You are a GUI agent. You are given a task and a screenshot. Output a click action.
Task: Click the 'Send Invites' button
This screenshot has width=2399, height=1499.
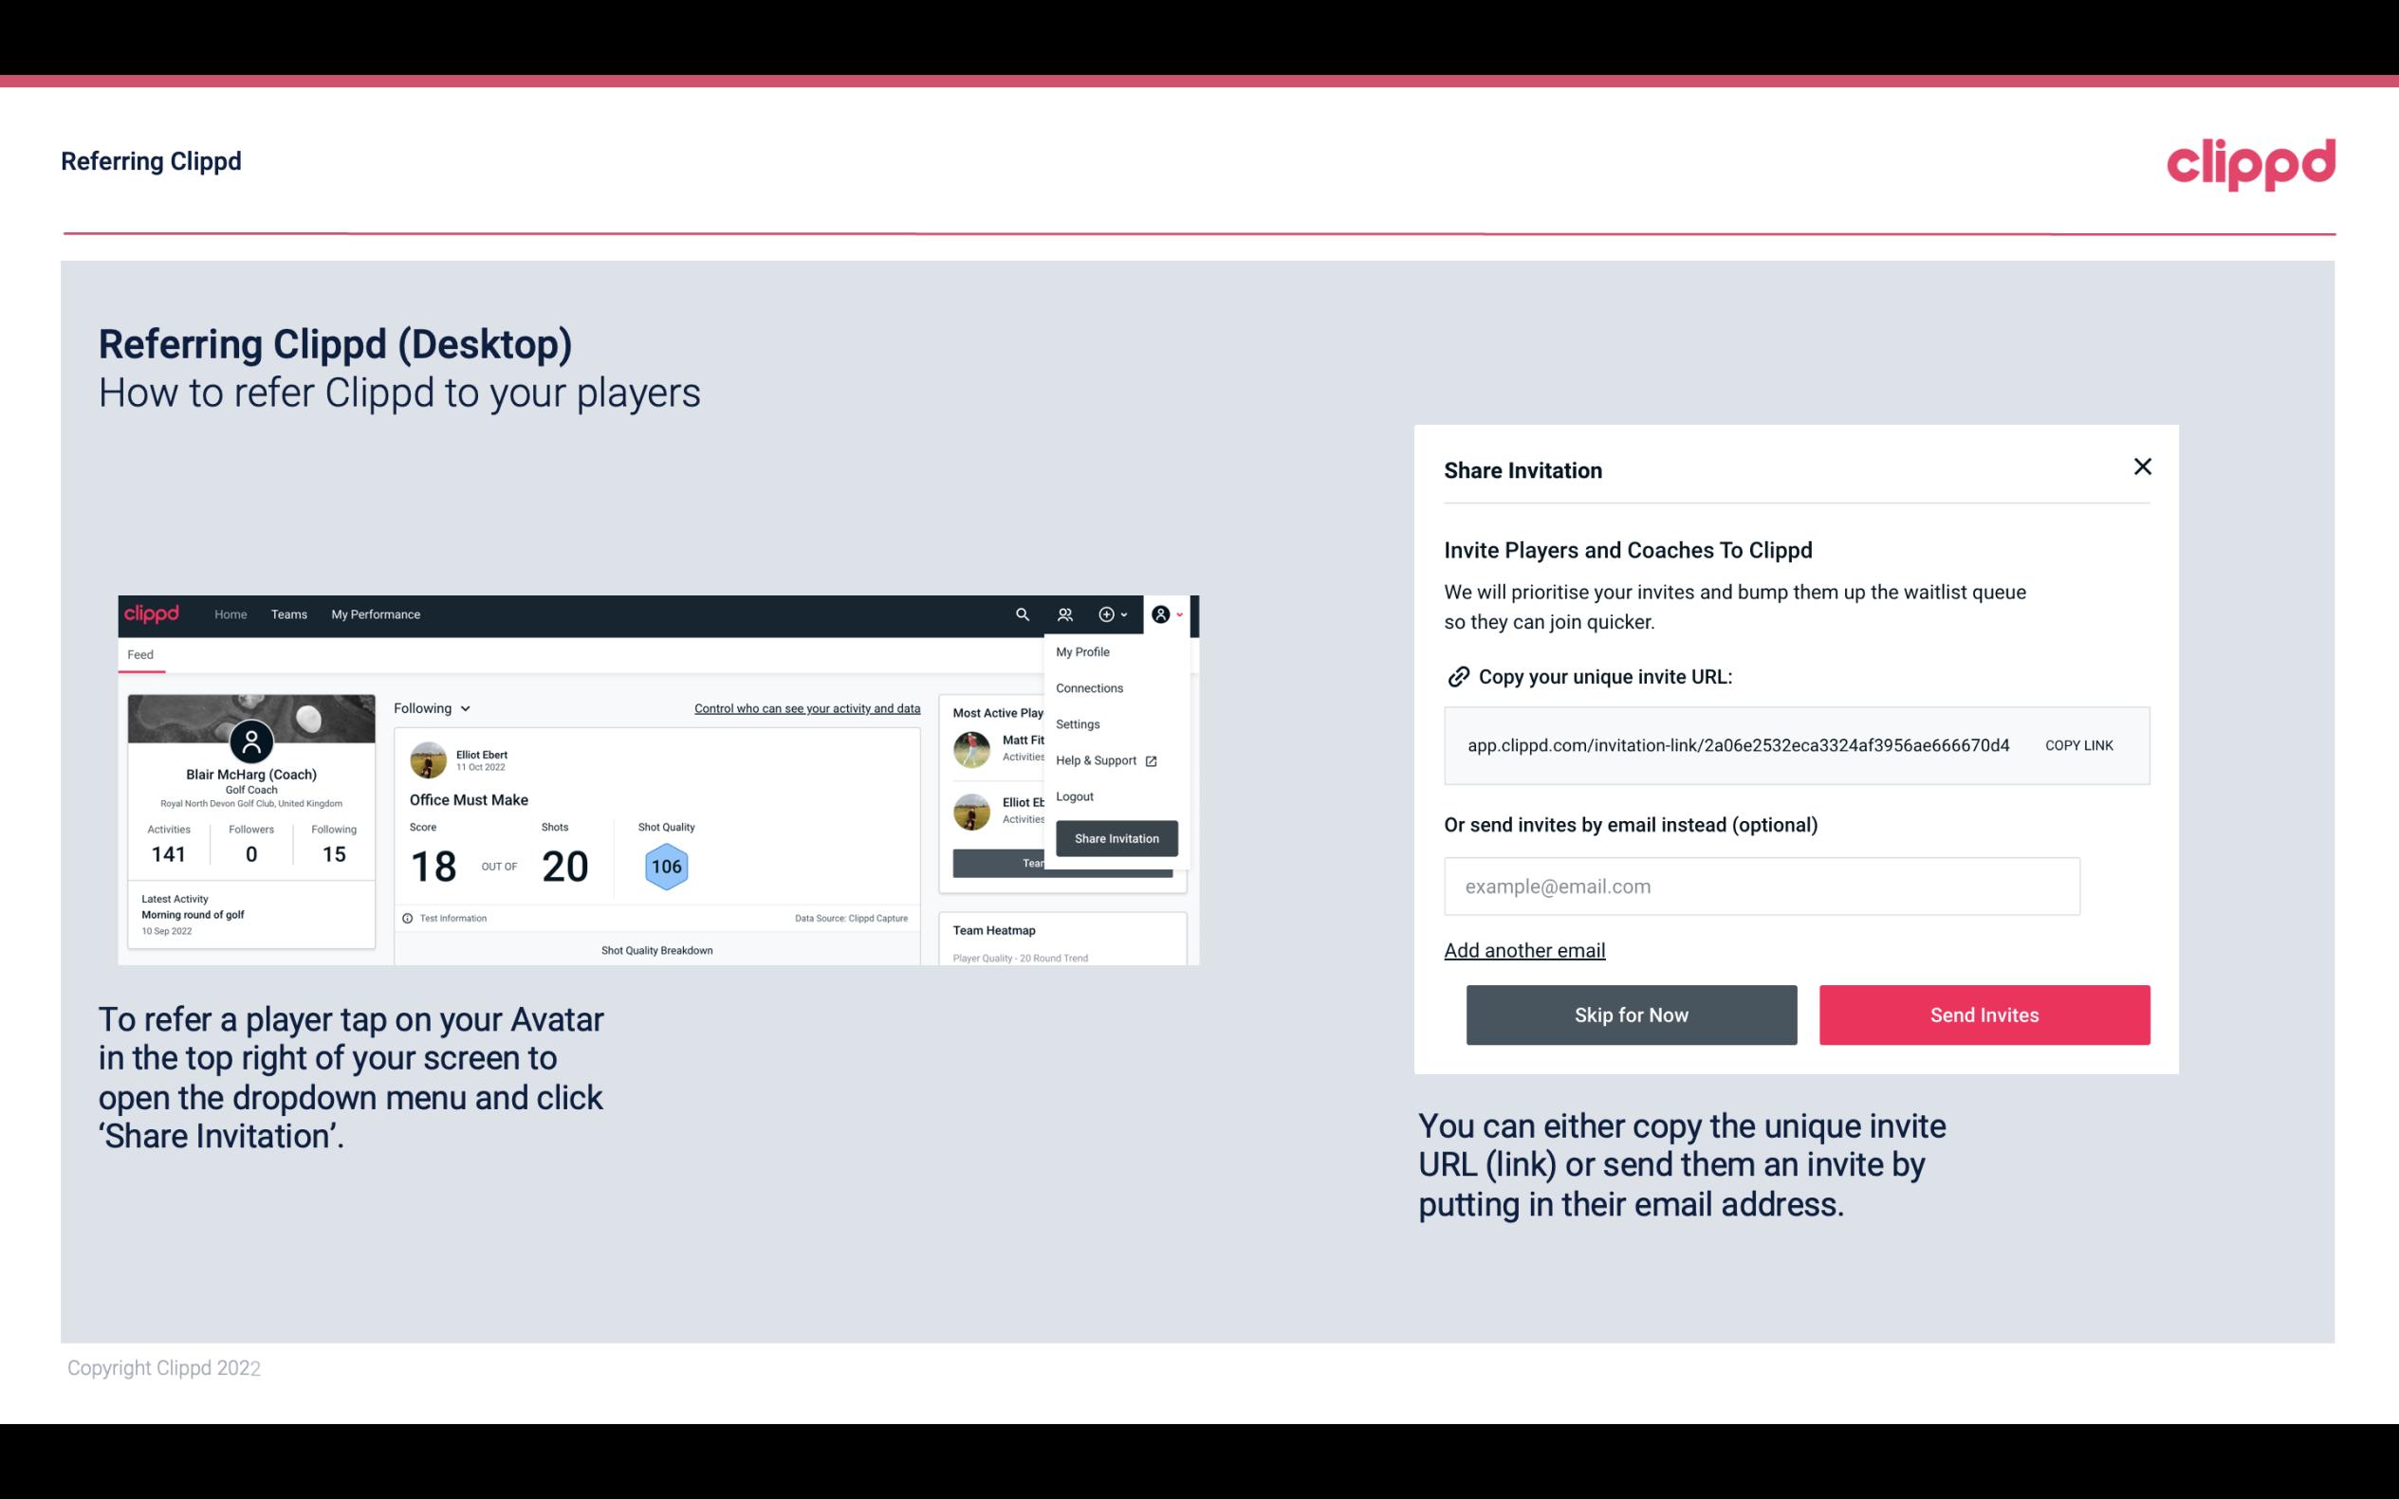[x=1984, y=1014]
